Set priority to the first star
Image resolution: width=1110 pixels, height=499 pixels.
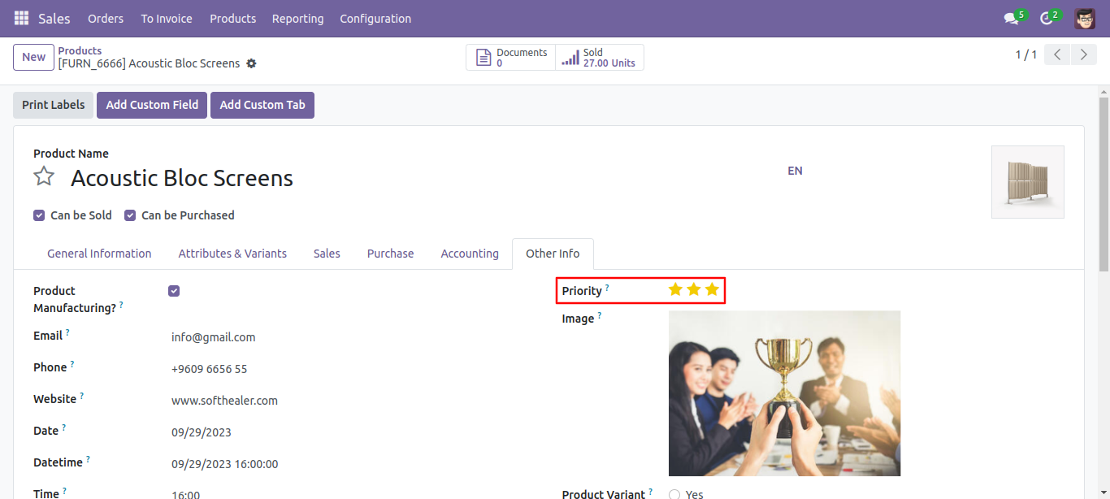point(675,289)
